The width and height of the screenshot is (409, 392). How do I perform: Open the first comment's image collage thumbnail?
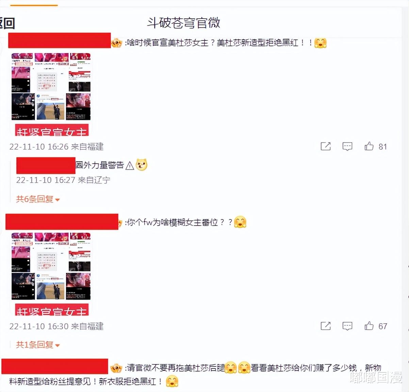tap(51, 94)
